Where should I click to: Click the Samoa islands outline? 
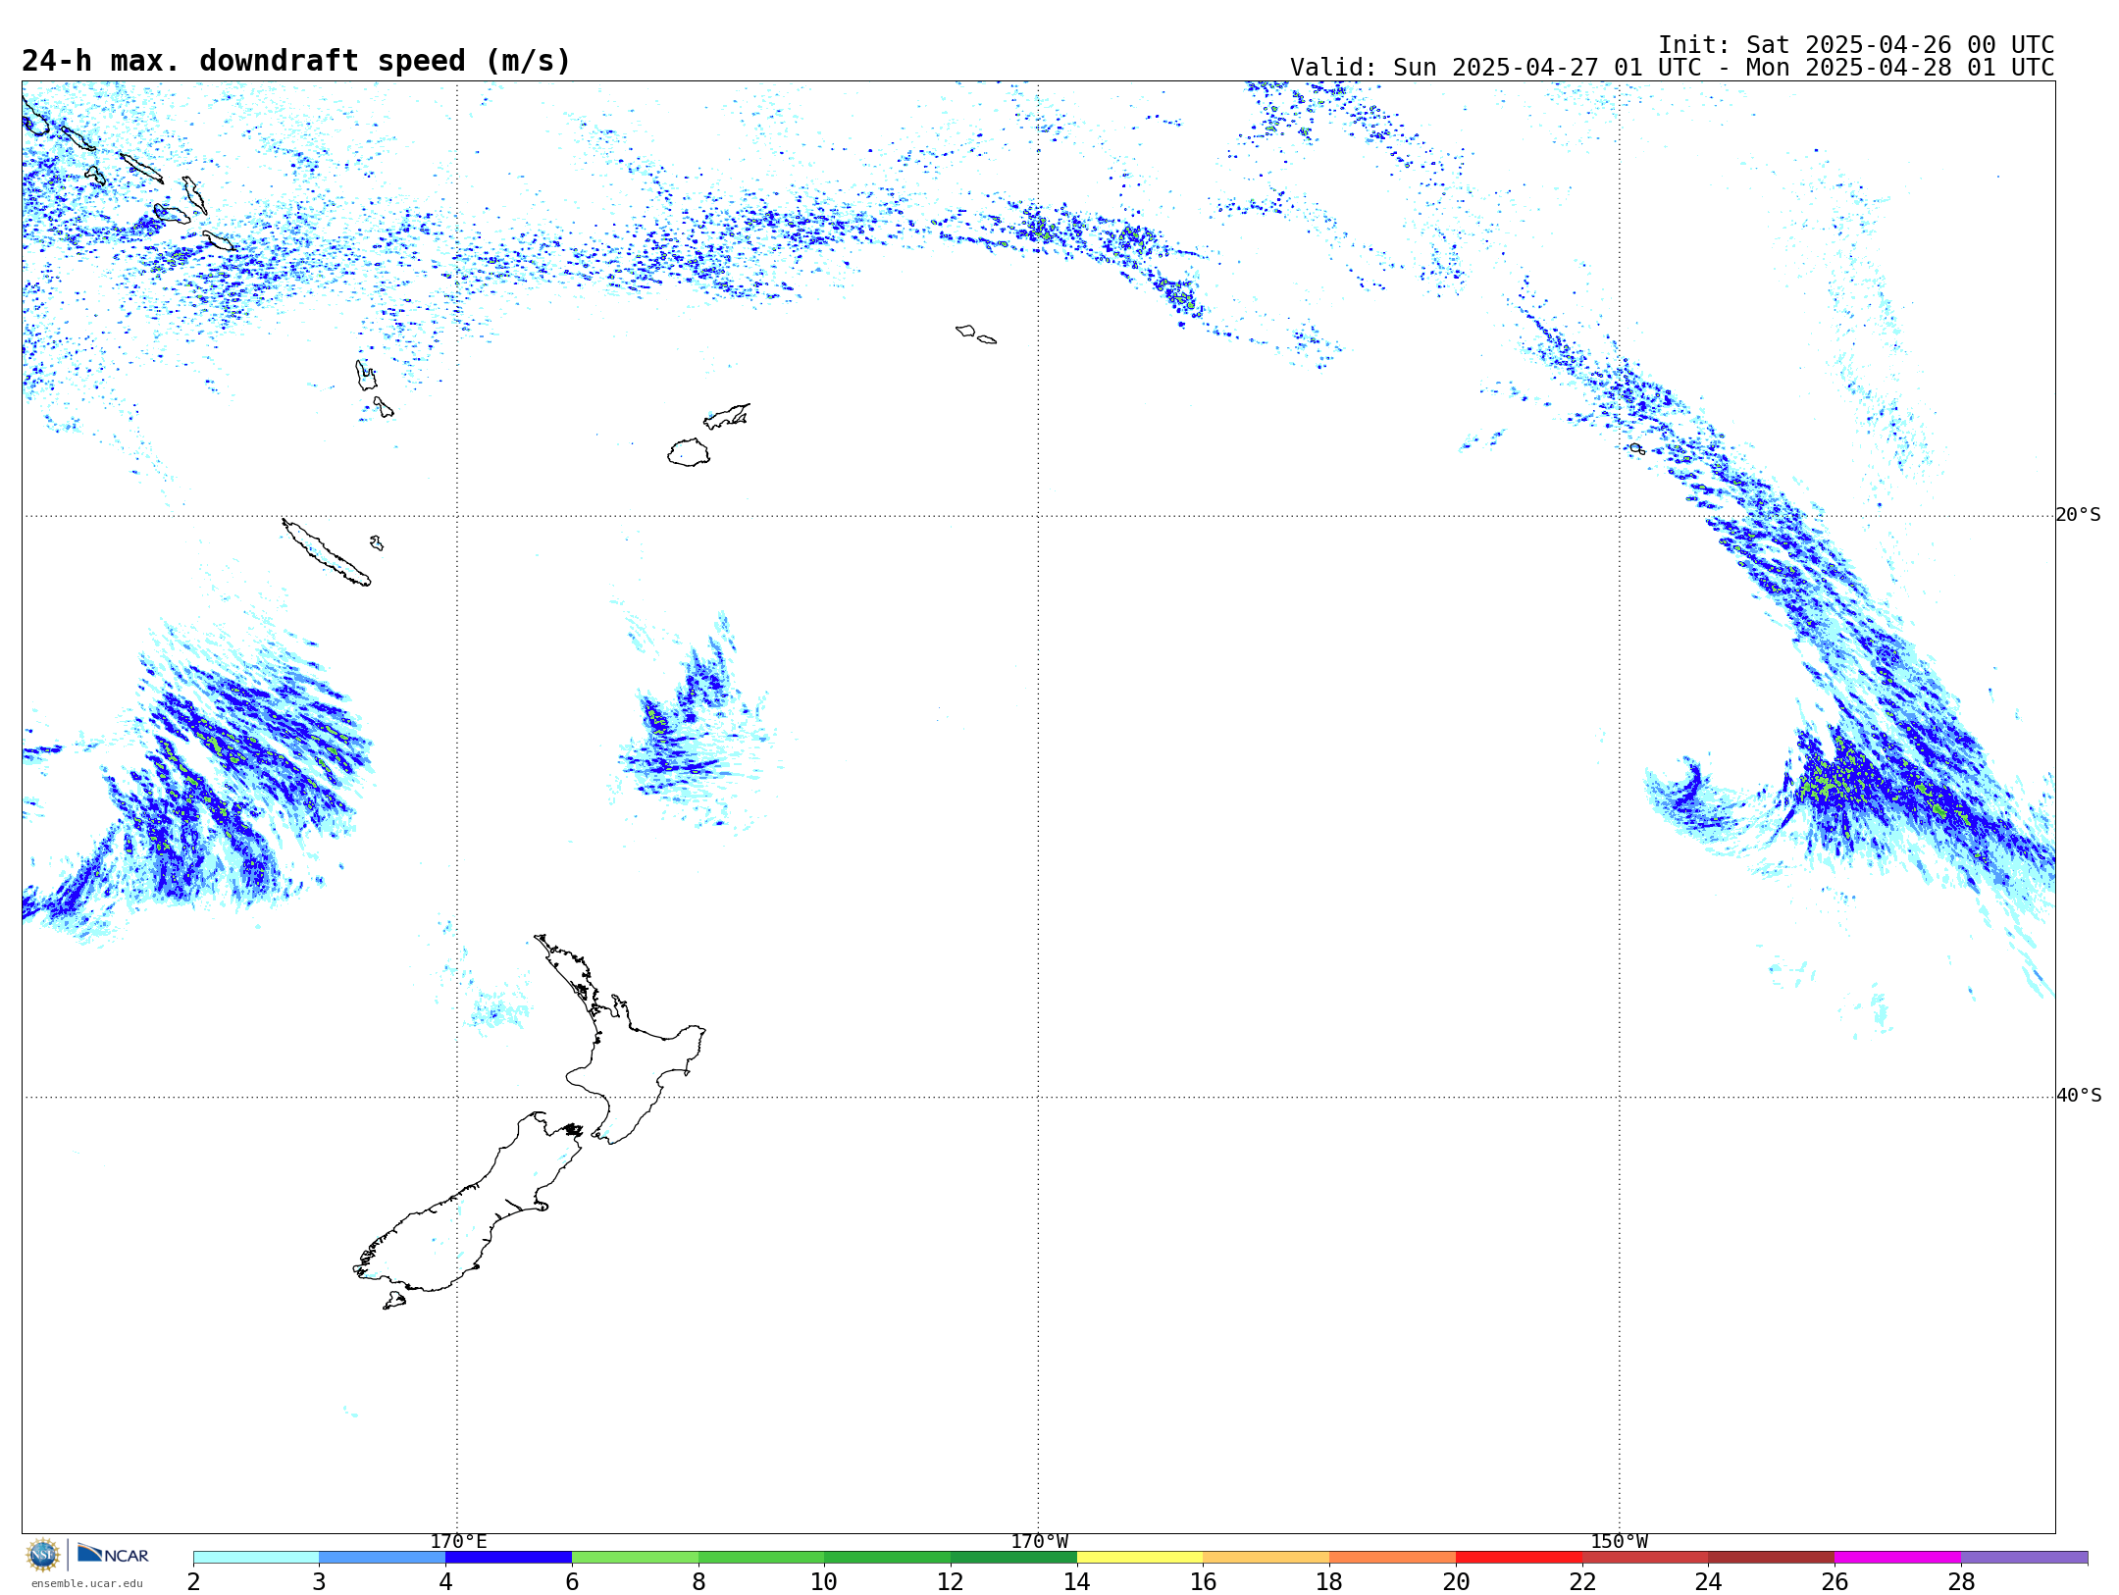tap(976, 334)
